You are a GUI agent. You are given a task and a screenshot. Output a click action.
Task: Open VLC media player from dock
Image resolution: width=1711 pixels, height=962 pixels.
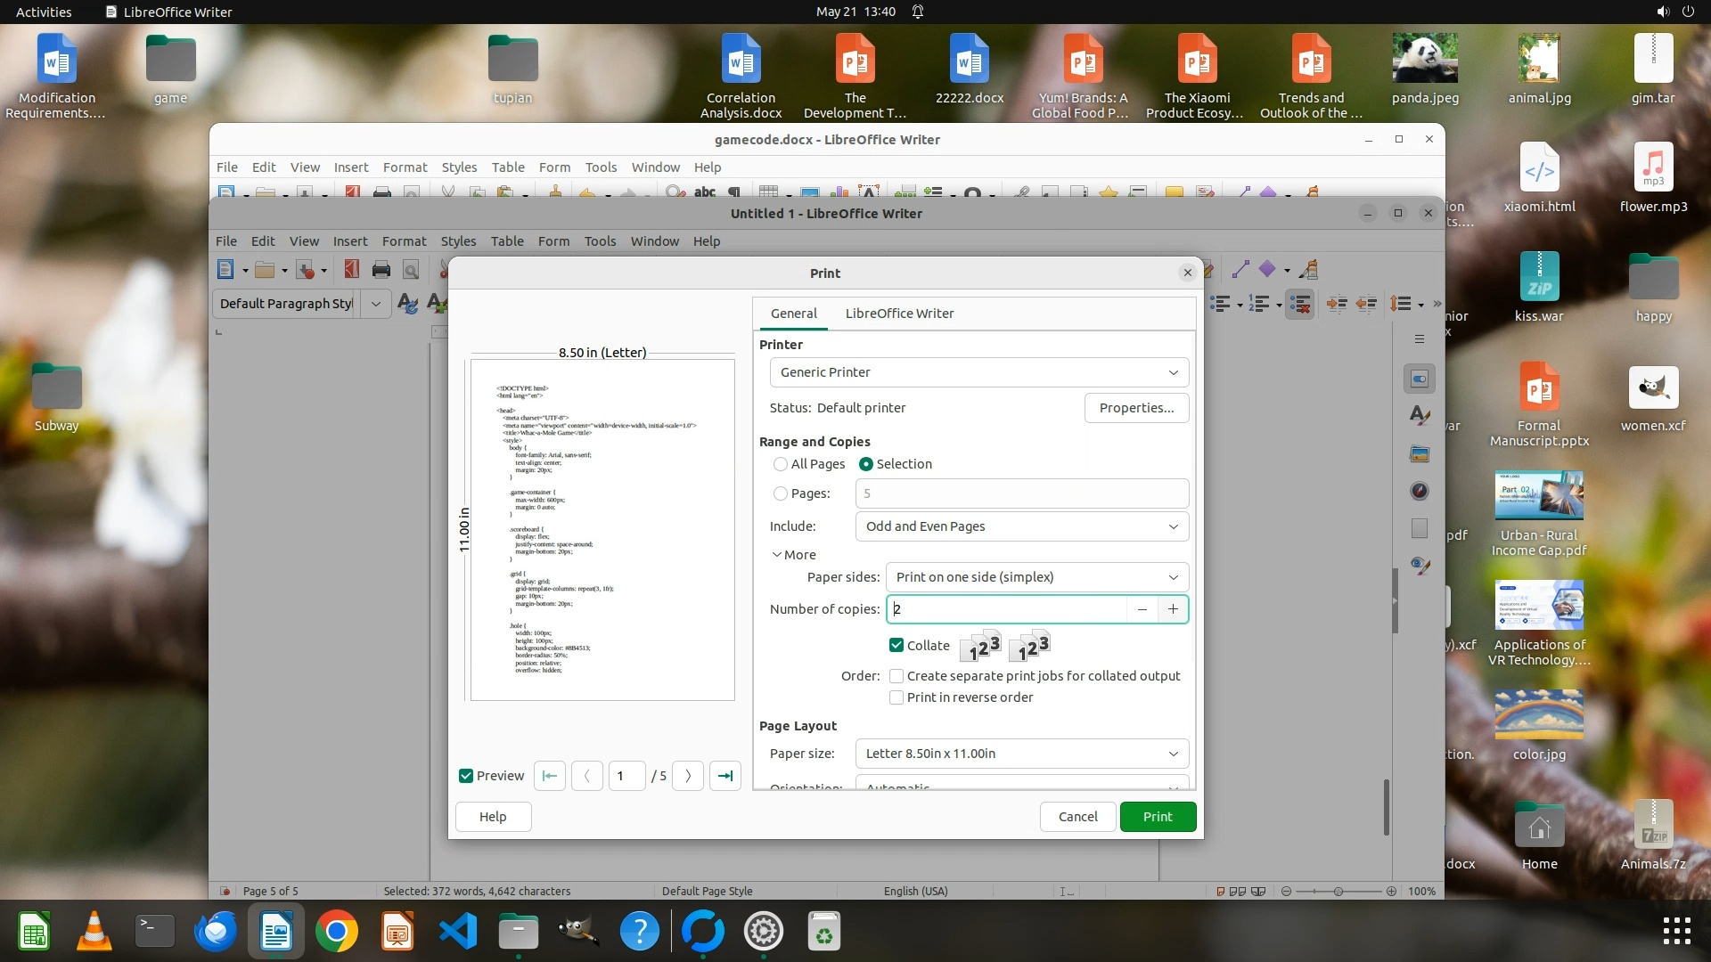point(94,932)
